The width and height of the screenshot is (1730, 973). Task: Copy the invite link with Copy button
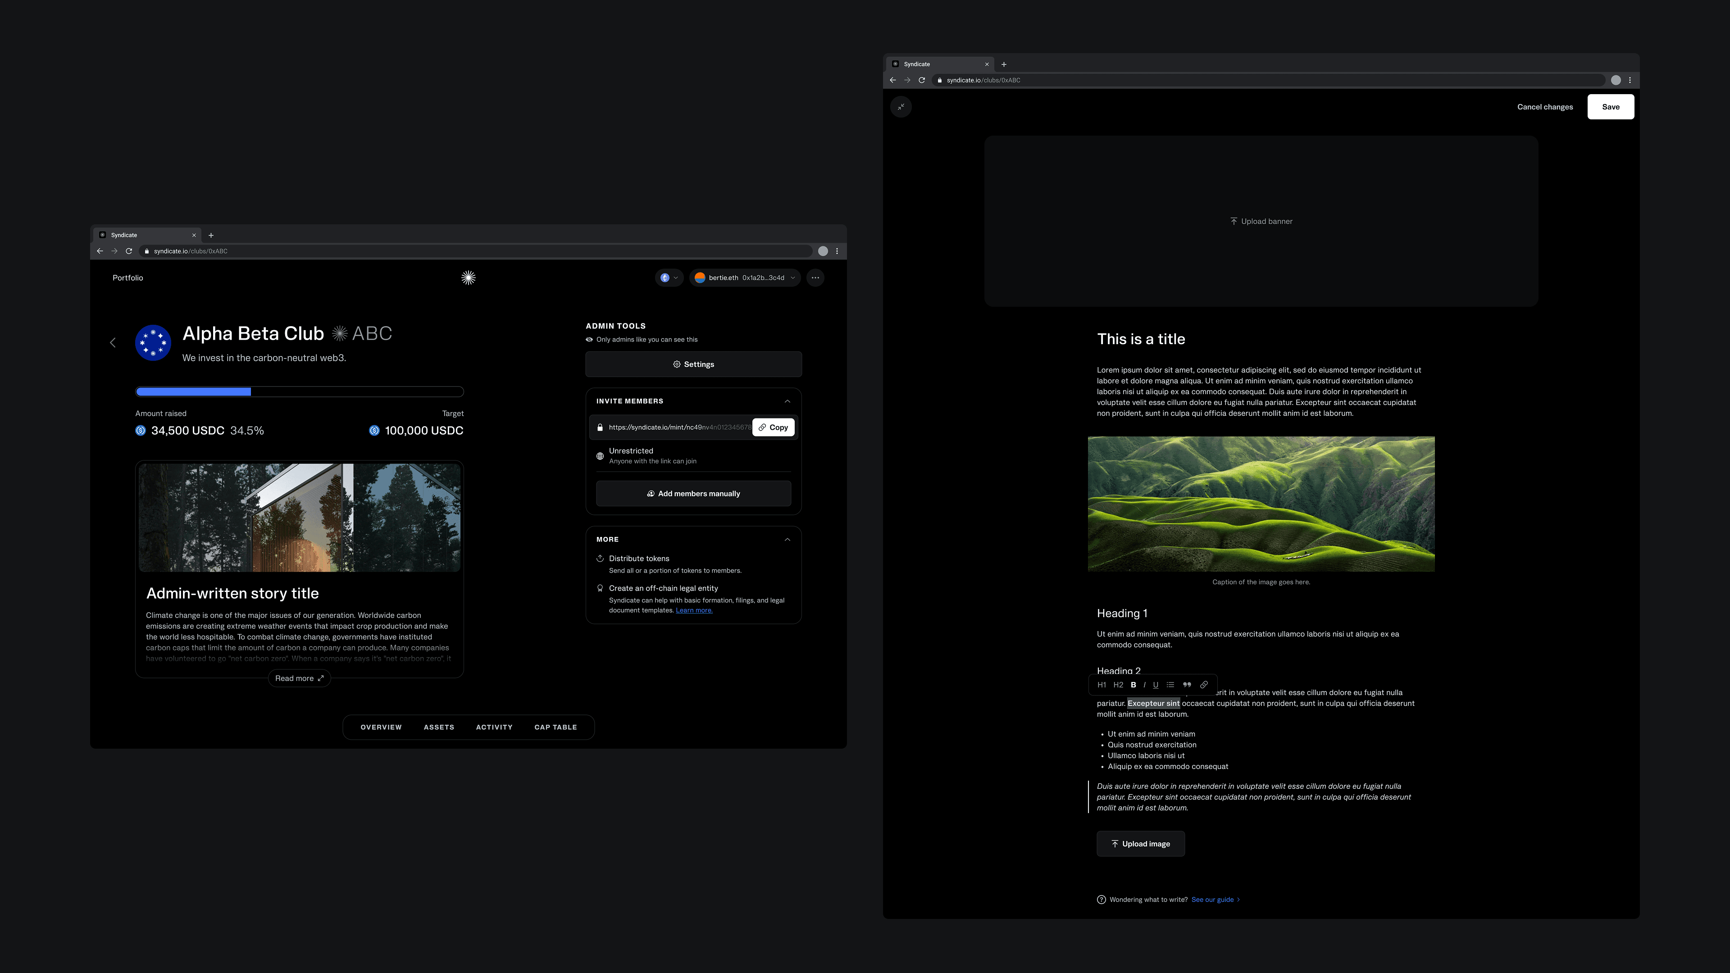point(773,428)
